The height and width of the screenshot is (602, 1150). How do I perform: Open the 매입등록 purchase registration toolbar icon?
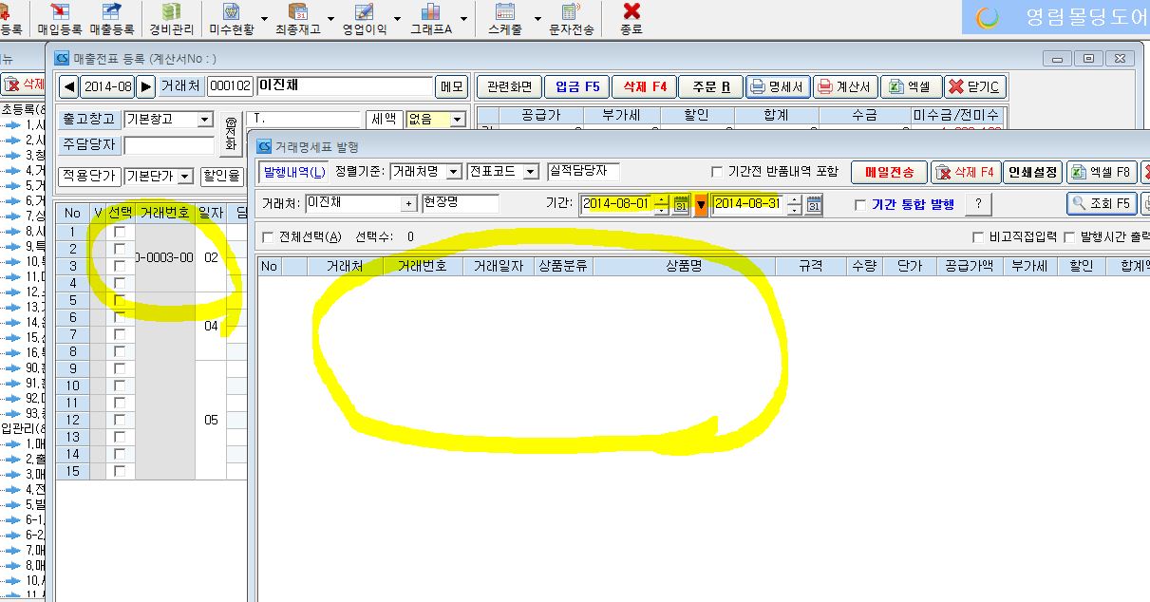tap(60, 18)
